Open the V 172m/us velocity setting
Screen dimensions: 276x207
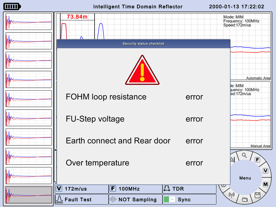[x=82, y=189]
